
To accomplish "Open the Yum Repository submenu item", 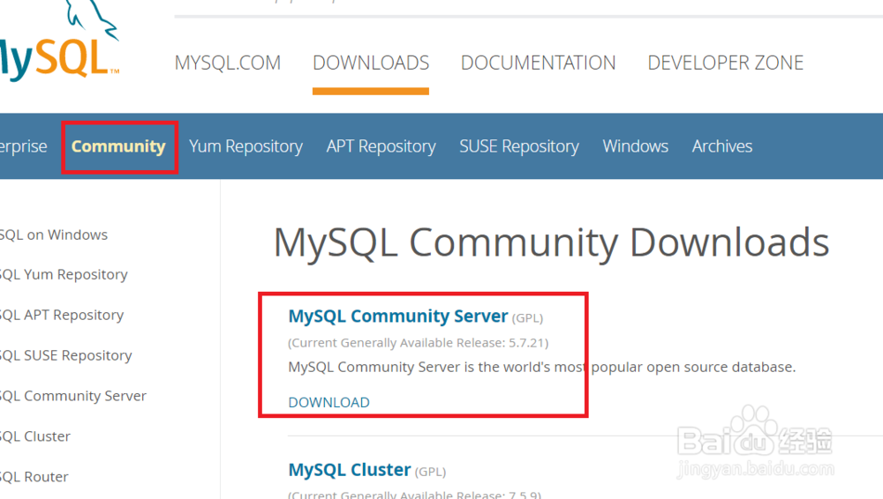I will (x=245, y=147).
